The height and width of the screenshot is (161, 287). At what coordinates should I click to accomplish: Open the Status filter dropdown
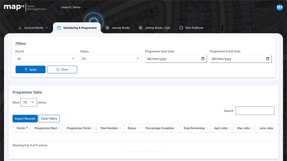coord(111,59)
